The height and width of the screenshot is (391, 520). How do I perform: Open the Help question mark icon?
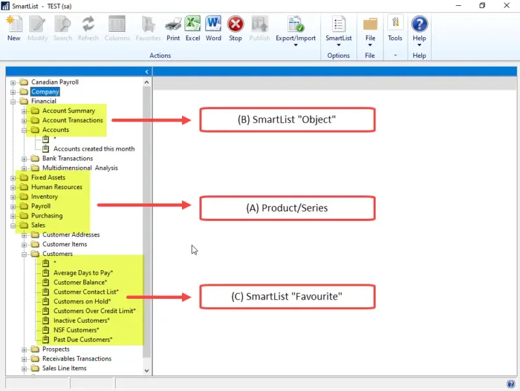coord(419,24)
